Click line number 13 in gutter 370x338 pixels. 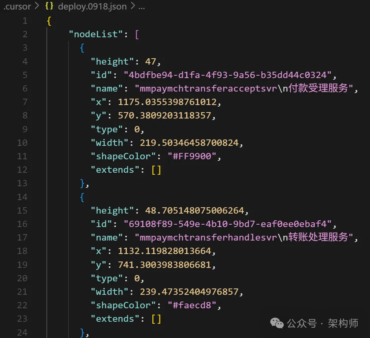pos(23,183)
